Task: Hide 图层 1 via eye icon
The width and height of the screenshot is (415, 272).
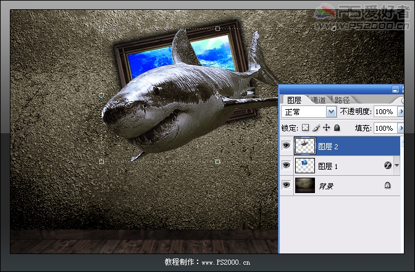Action: pyautogui.click(x=286, y=165)
